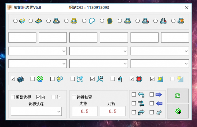Tick checkbox beside the swap arrows icon
Image resolution: width=197 pixels, height=127 pixels.
pyautogui.click(x=134, y=103)
